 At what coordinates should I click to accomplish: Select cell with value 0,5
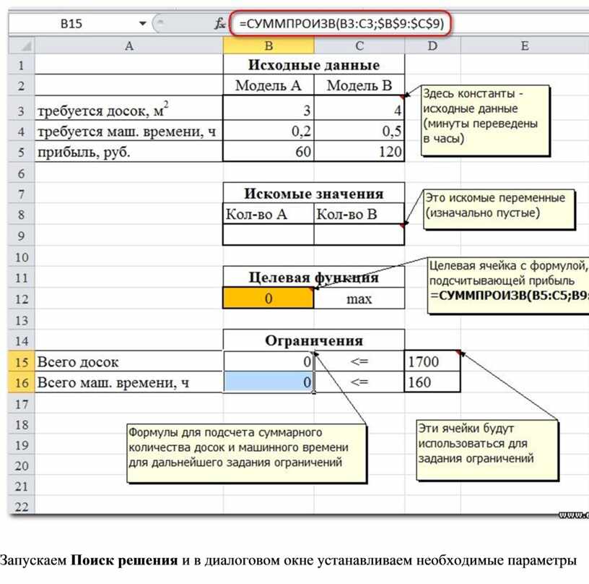pos(359,131)
